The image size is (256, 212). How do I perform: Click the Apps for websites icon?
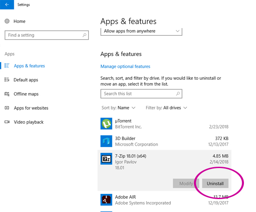click(x=7, y=108)
